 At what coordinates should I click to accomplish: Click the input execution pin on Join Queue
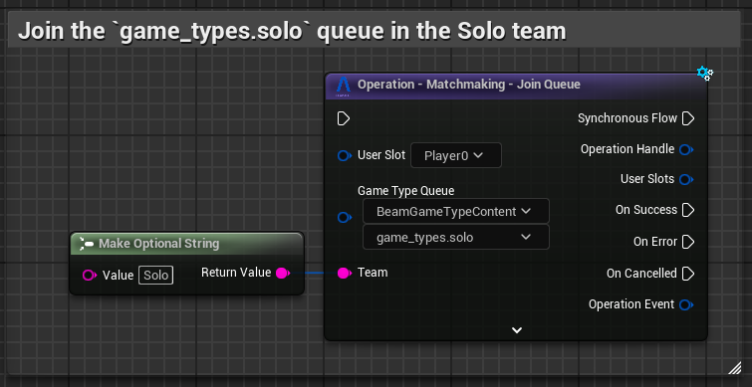tap(344, 118)
